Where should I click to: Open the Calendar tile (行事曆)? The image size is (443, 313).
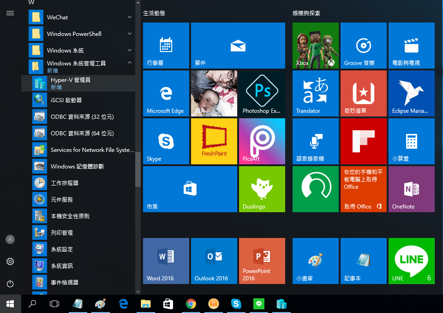pos(166,46)
